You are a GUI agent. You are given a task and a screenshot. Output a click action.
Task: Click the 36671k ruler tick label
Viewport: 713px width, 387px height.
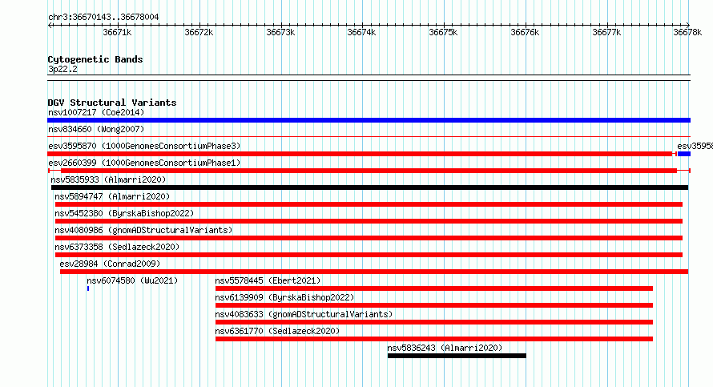[117, 33]
